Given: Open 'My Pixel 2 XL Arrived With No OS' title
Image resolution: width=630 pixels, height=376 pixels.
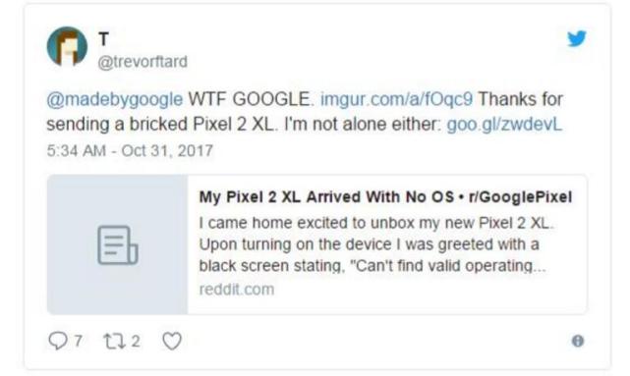Looking at the screenshot, I should coord(326,197).
